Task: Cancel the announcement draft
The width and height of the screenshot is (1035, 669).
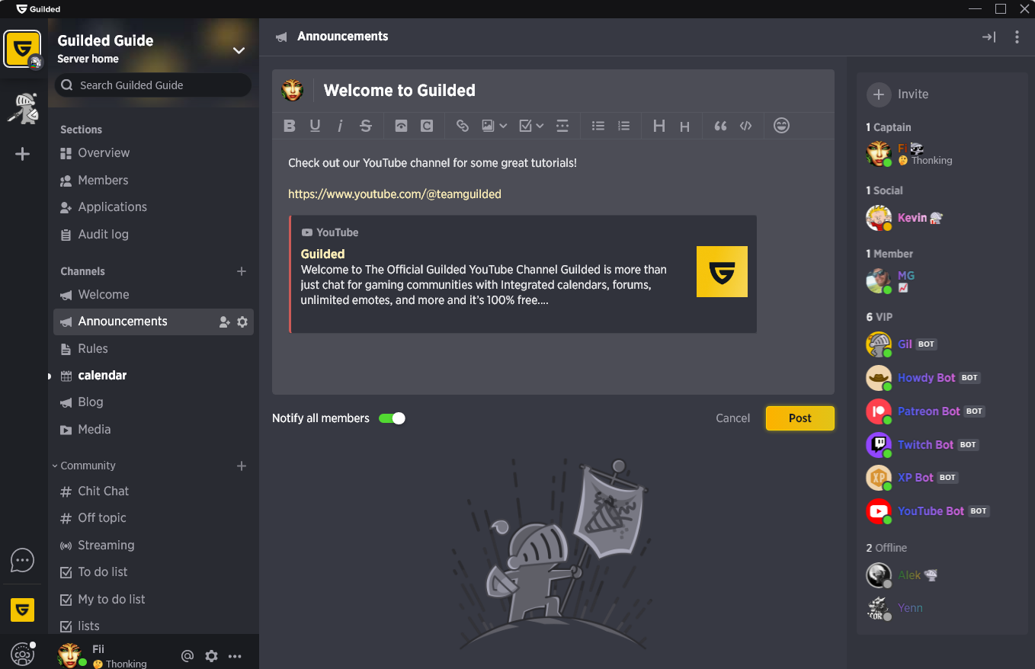Action: click(733, 418)
